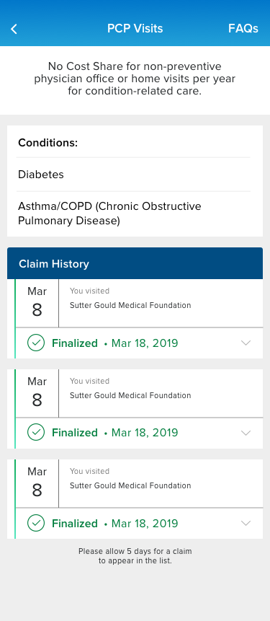Tap the Claim History header
This screenshot has width=270, height=621.
(x=135, y=263)
